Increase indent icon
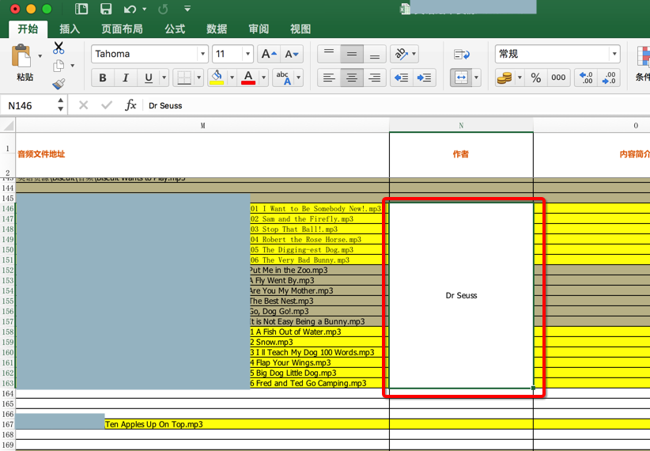This screenshot has height=451, width=650. (424, 78)
